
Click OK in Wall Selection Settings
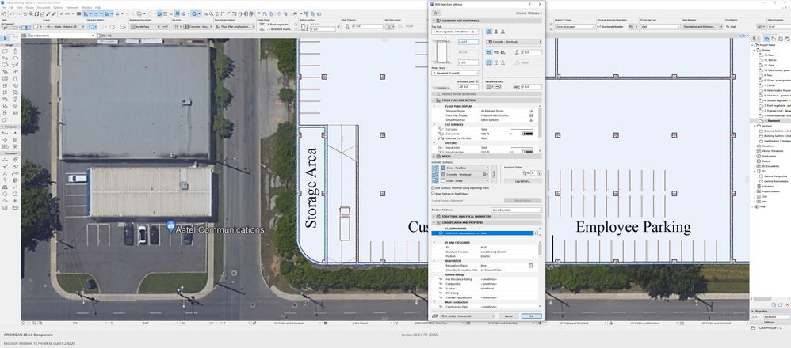(x=531, y=316)
